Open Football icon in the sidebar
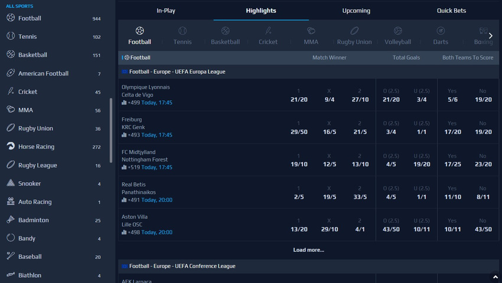Viewport: 502px width, 283px height. click(x=11, y=18)
